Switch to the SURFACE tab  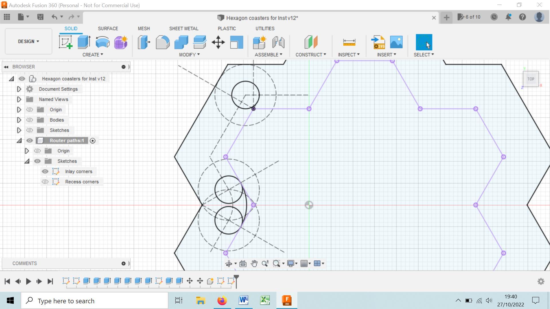click(108, 28)
